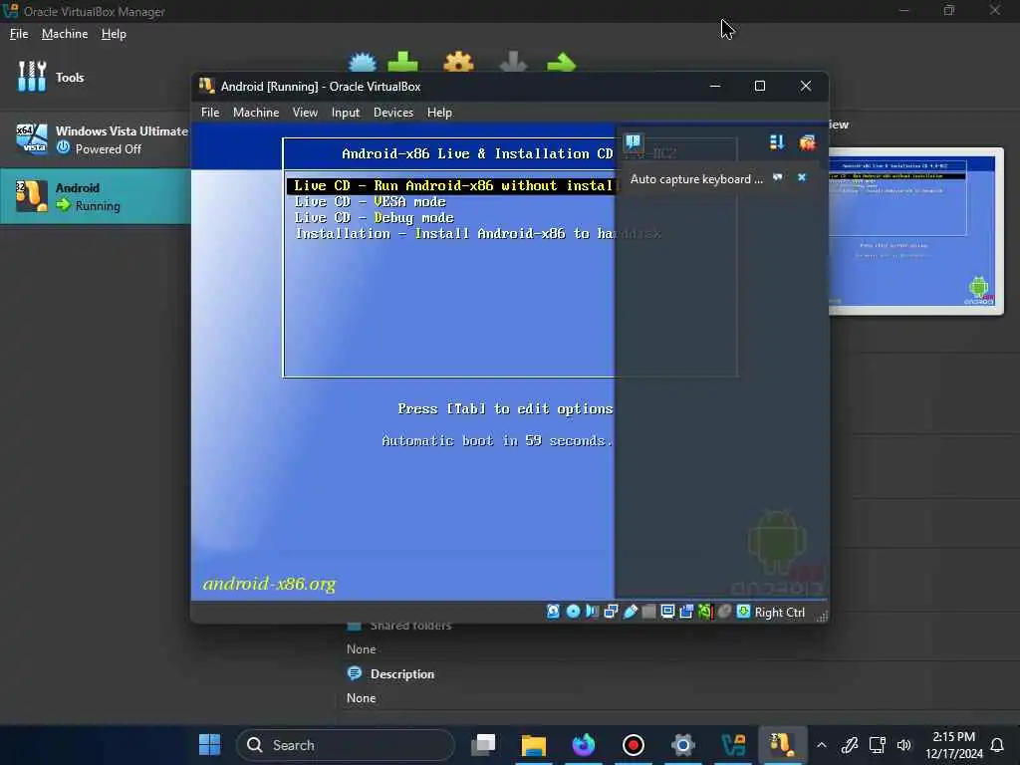Open Input menu in Android VM window
The width and height of the screenshot is (1020, 765).
(346, 113)
